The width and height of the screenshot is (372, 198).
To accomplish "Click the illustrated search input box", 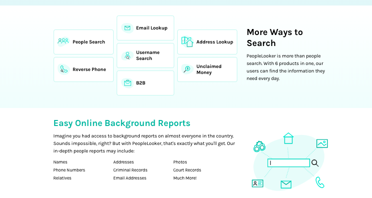I will pyautogui.click(x=288, y=163).
